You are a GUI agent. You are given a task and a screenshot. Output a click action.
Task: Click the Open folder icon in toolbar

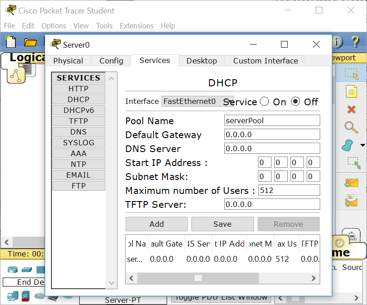(30, 42)
